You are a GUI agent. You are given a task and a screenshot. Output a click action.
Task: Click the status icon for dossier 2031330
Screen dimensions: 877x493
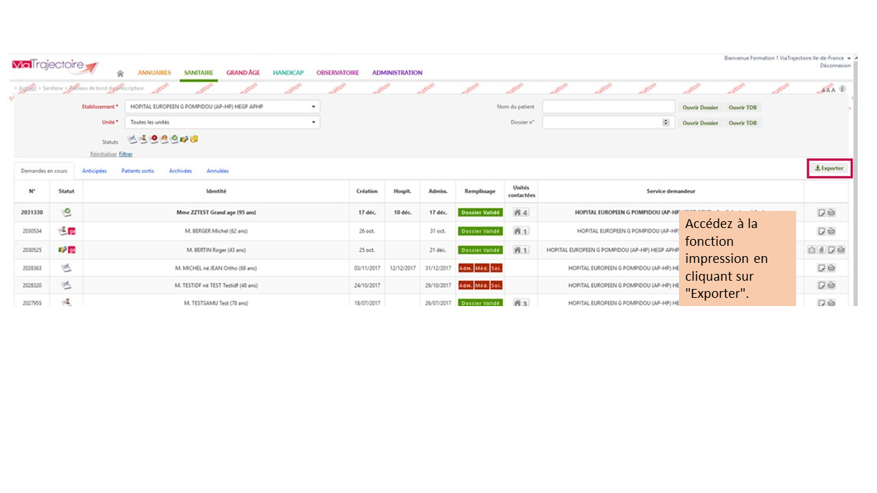tap(66, 212)
